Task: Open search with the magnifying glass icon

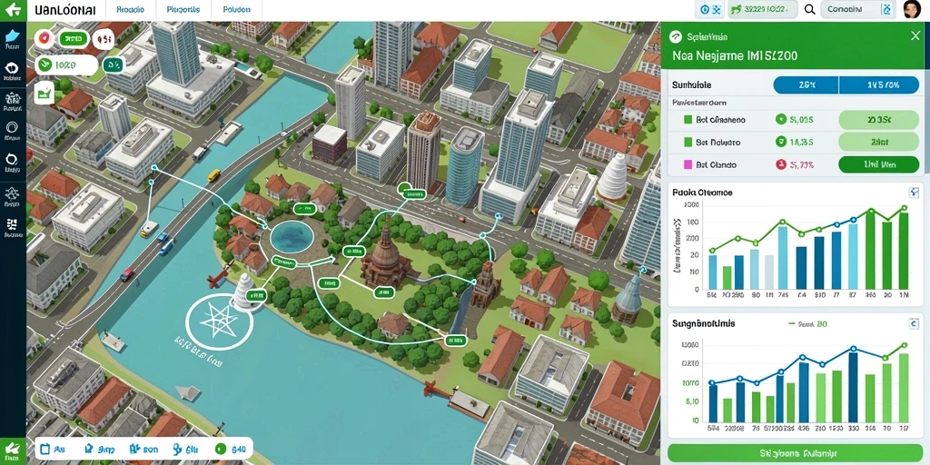Action: 809,9
